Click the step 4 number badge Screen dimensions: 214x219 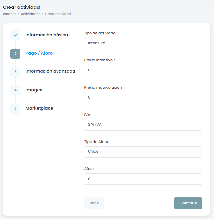pos(15,90)
